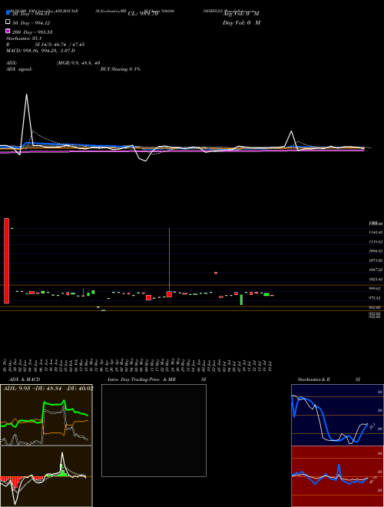Click the 'ADX signal:' label
This screenshot has width=384, height=507.
19,69
